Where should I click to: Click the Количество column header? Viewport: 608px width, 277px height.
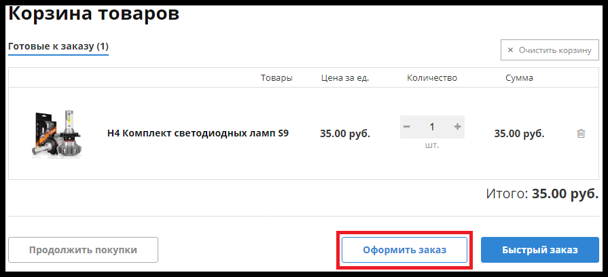coord(432,78)
